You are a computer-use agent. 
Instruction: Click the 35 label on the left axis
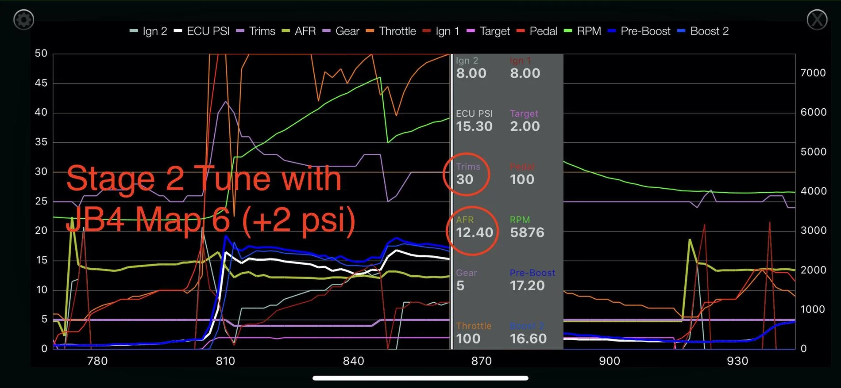41,142
